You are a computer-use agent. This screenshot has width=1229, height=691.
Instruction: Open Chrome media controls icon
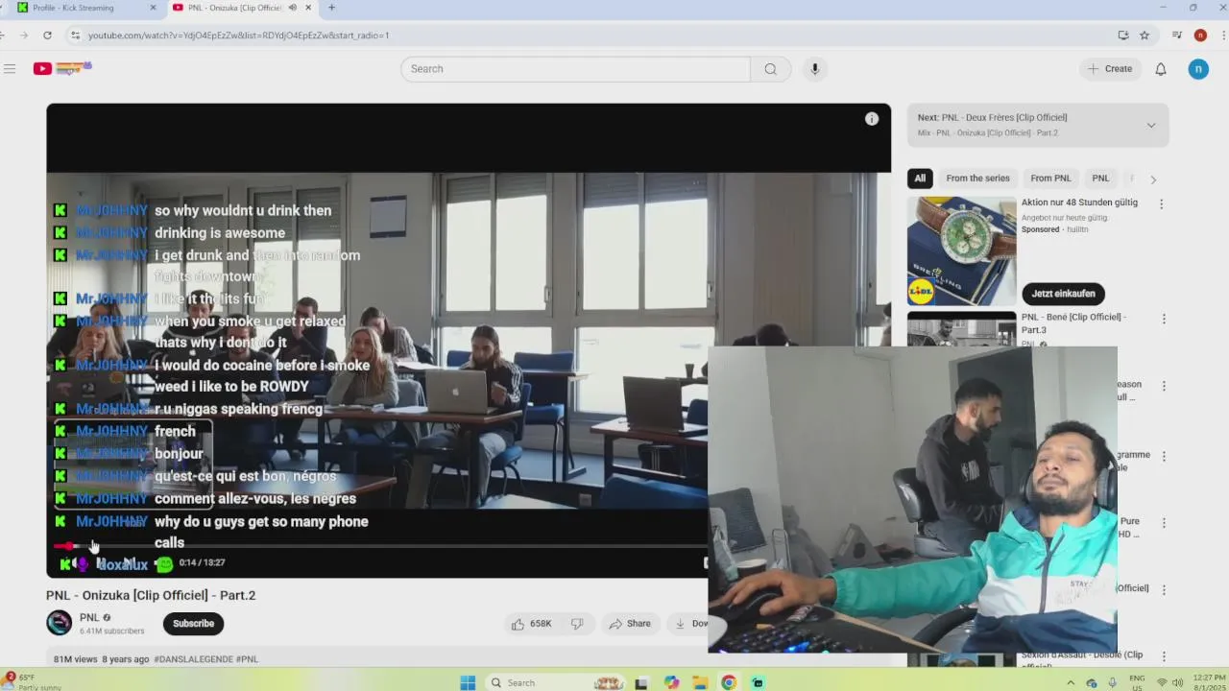coord(1177,36)
